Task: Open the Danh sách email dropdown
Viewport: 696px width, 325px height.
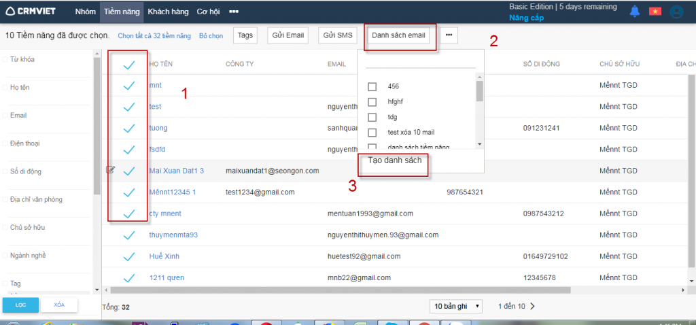Action: point(398,35)
